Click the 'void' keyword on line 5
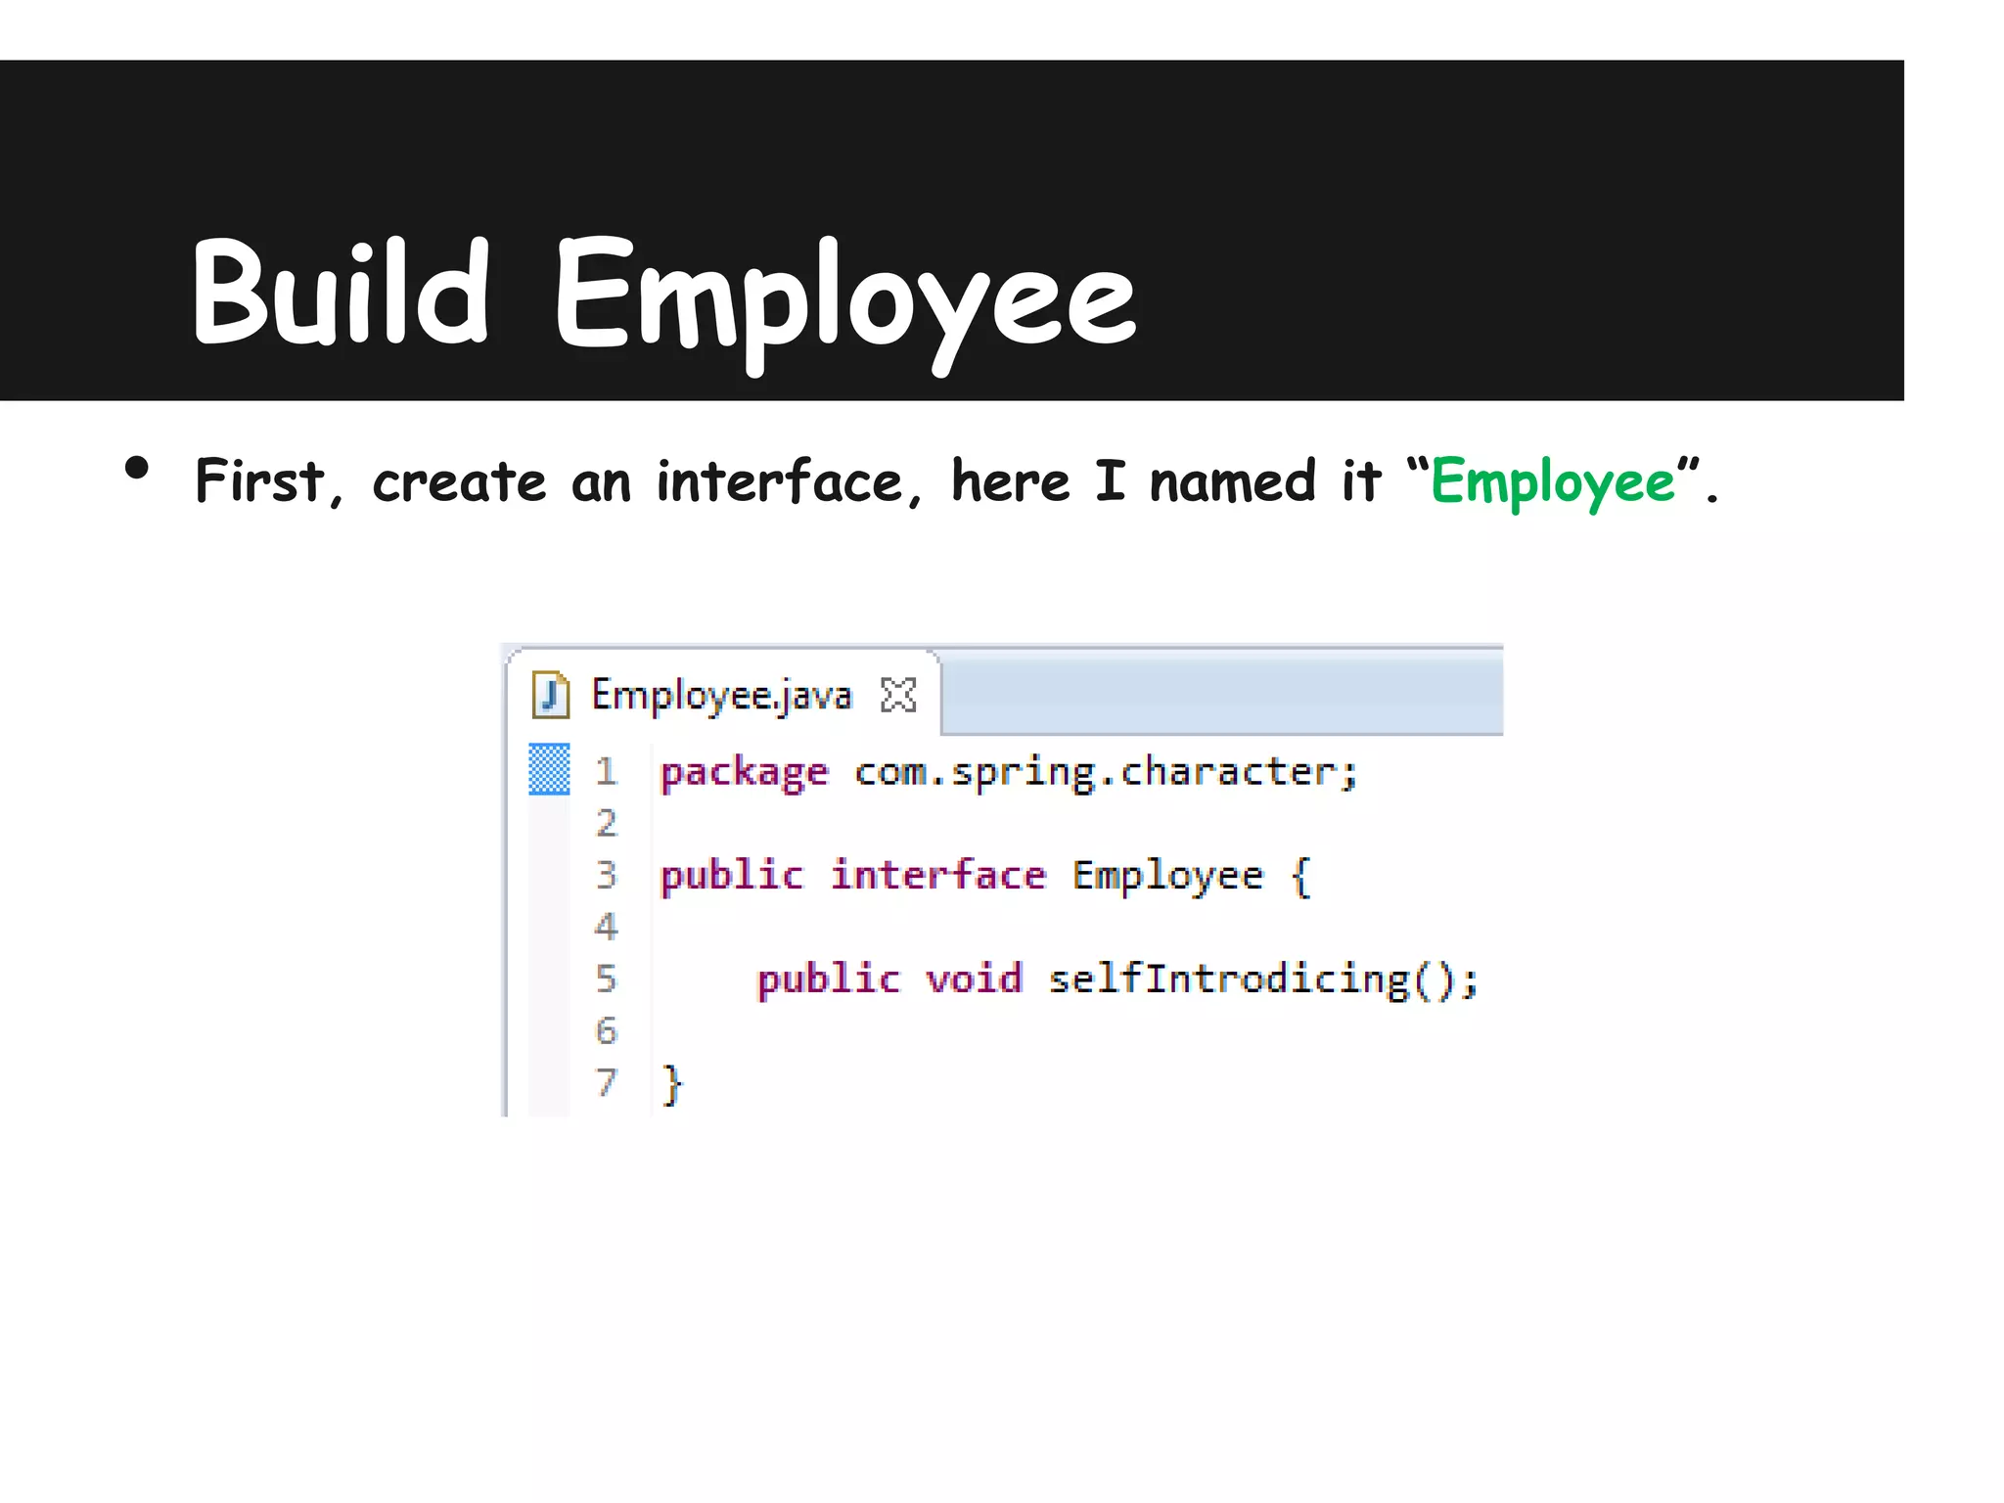The image size is (2004, 1503). click(x=974, y=979)
